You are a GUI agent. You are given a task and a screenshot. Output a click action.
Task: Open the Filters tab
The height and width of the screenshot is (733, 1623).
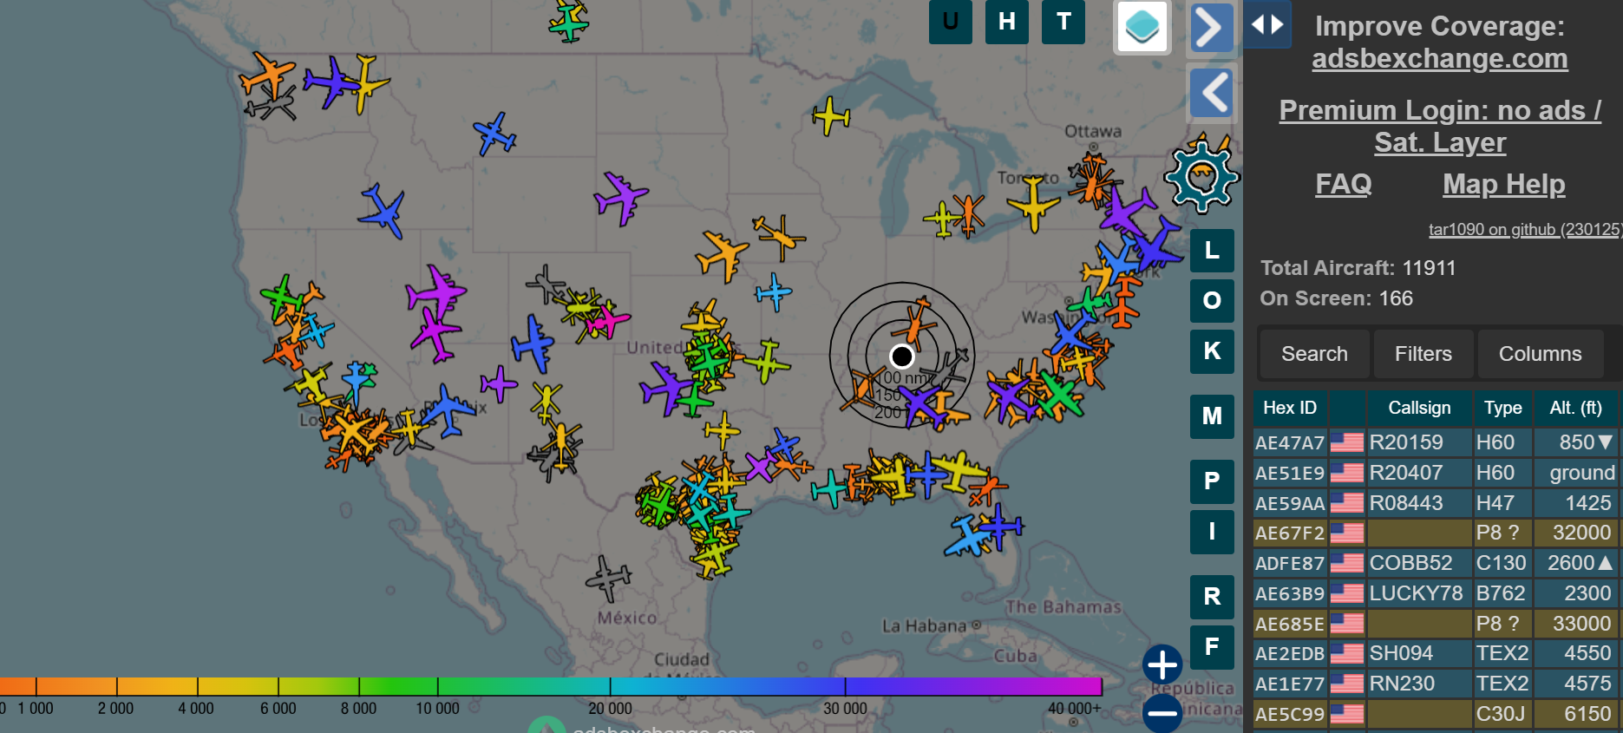click(1423, 354)
